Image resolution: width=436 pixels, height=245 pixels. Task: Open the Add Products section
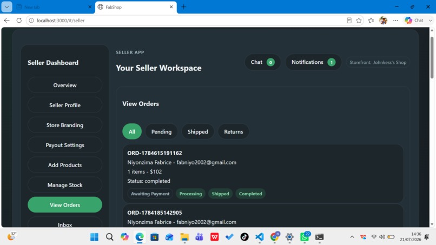[65, 165]
